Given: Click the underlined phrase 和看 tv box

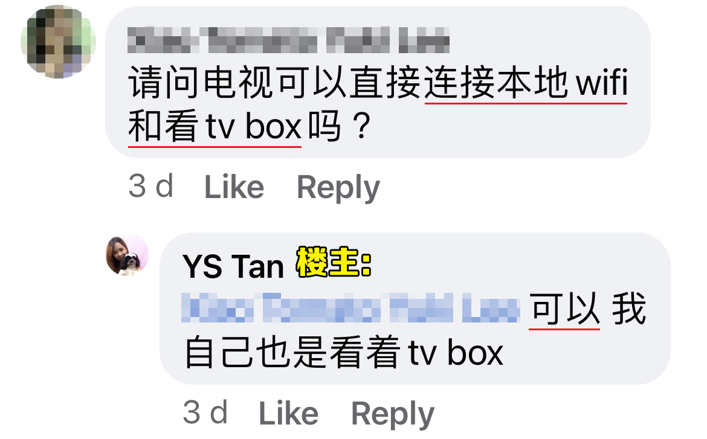Looking at the screenshot, I should [x=215, y=126].
